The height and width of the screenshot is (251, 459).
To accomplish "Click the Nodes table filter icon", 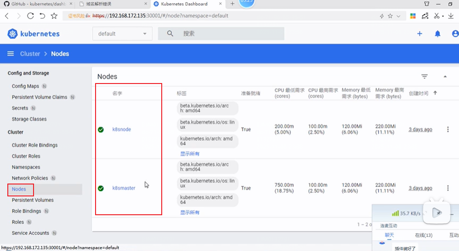I will [x=425, y=77].
